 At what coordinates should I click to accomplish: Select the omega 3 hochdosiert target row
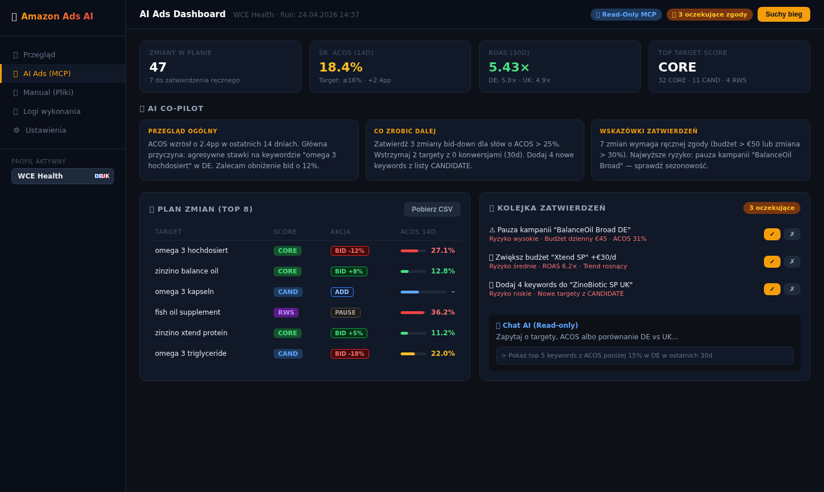tap(305, 251)
